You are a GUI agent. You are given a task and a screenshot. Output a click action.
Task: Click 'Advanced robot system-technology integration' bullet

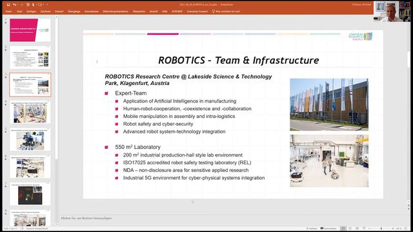[x=174, y=131]
